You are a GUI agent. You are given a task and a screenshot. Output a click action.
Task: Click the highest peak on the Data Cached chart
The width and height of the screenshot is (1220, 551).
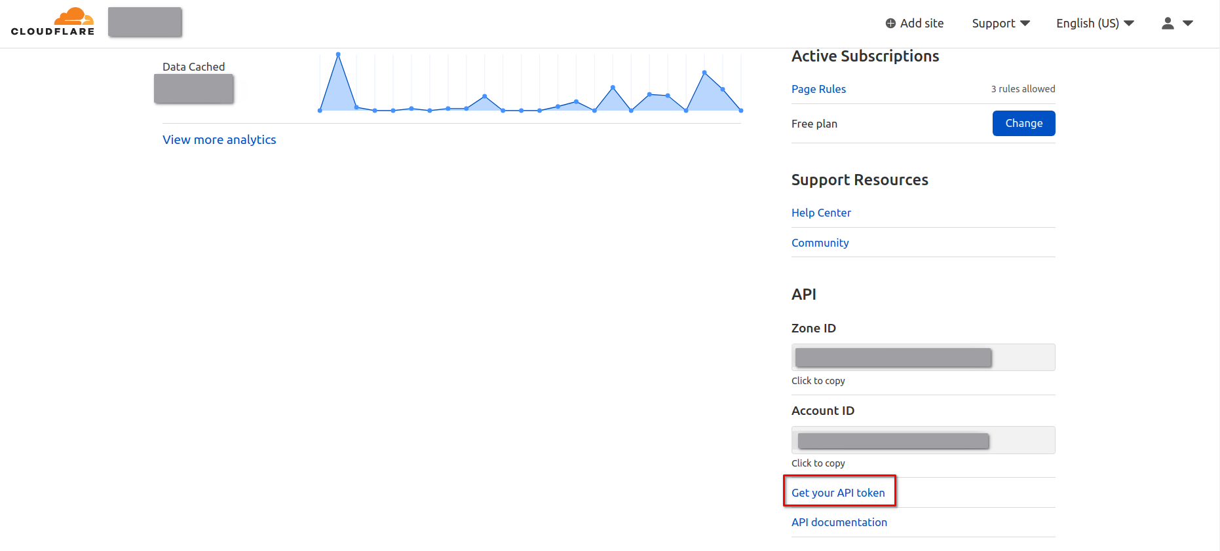(338, 54)
